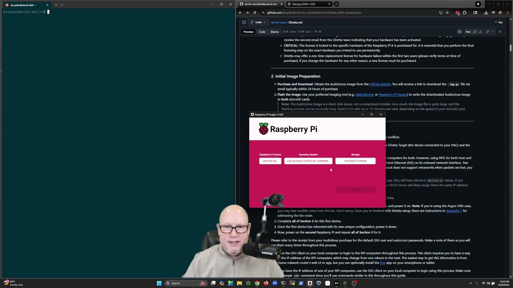Open Zoom from taskbar
The height and width of the screenshot is (288, 513).
(x=275, y=283)
